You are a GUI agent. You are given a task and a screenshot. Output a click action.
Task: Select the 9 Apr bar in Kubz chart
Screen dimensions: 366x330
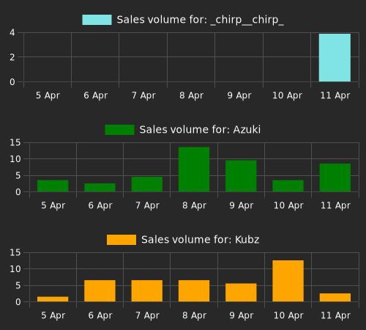click(241, 293)
